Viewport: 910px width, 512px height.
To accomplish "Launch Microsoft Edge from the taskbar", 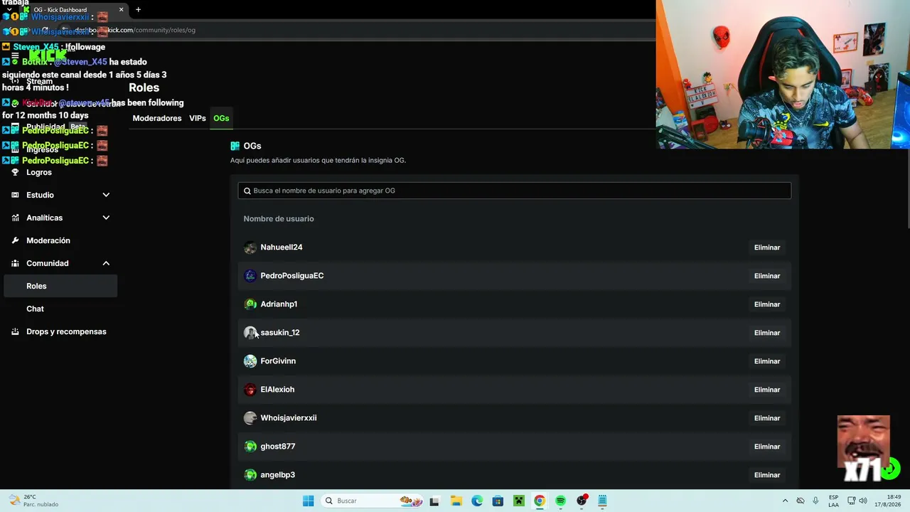I will [477, 501].
